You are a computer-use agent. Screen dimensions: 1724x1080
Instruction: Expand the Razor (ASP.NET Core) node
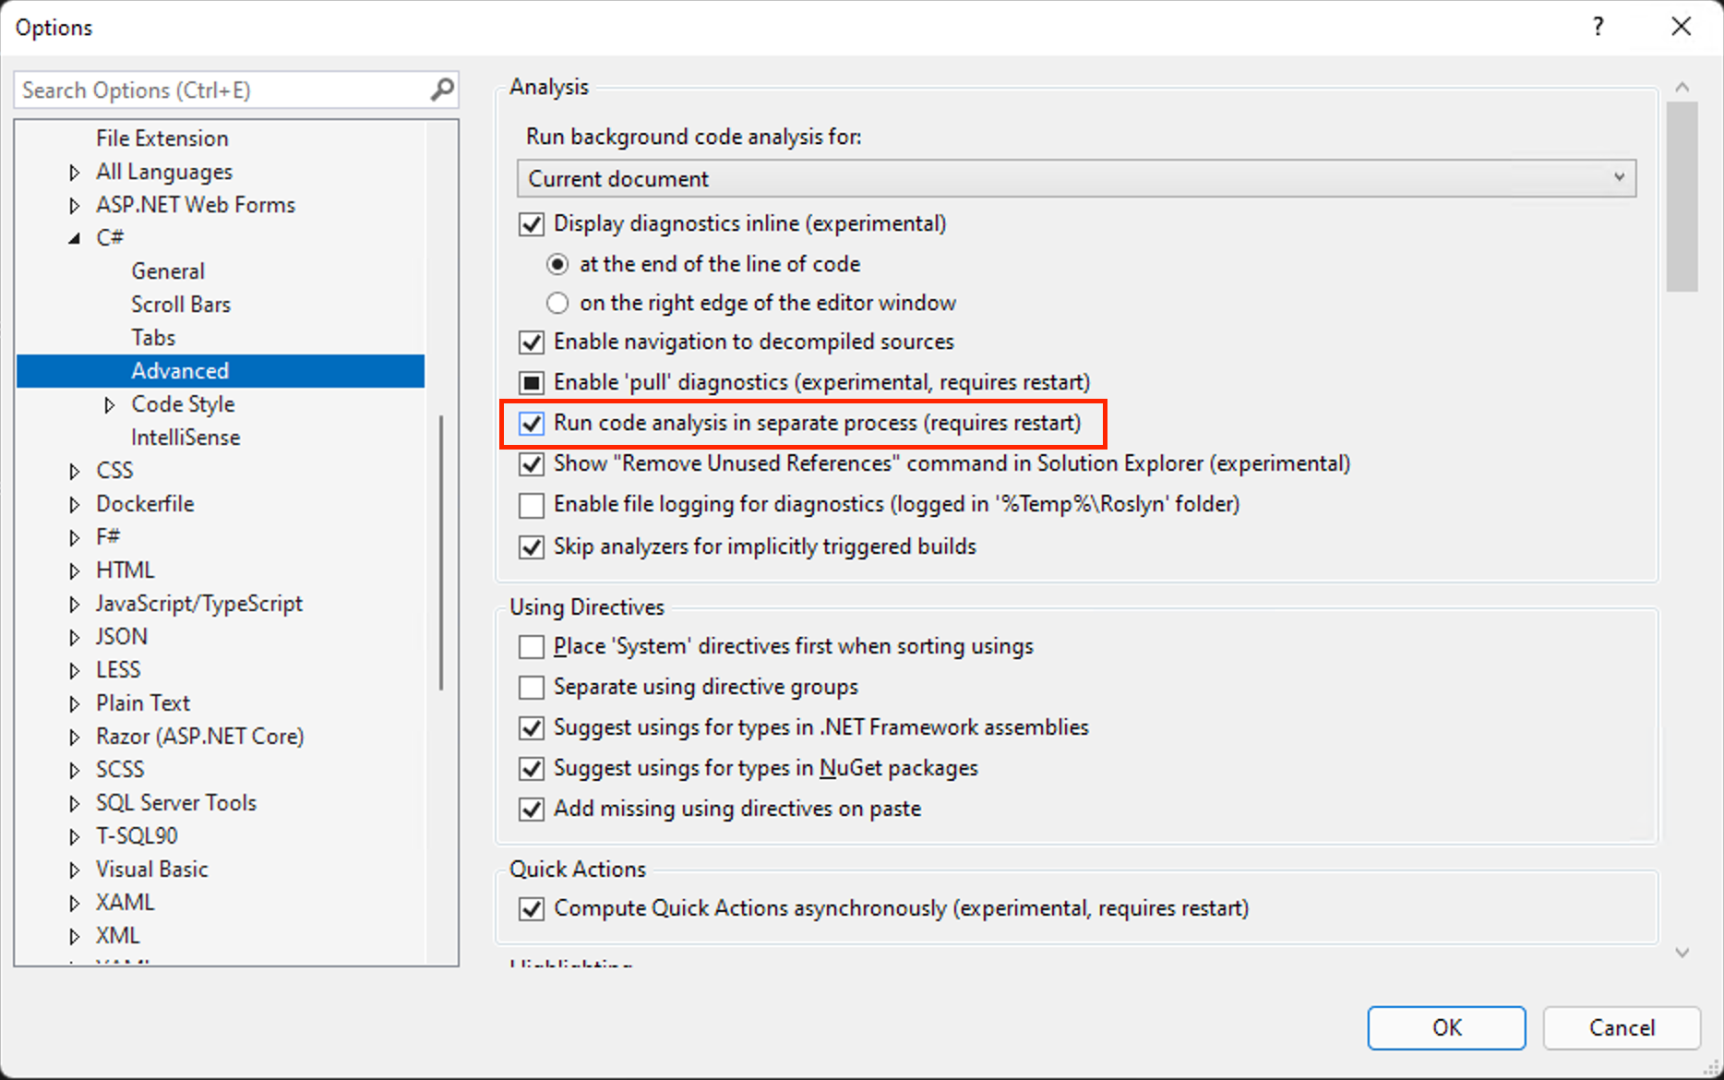point(75,738)
